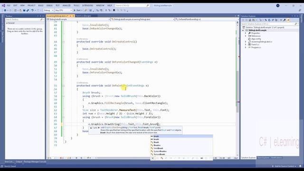Viewport: 304px width, 171px height.
Task: Click Add to Source Control in status bar
Action: 284,166
